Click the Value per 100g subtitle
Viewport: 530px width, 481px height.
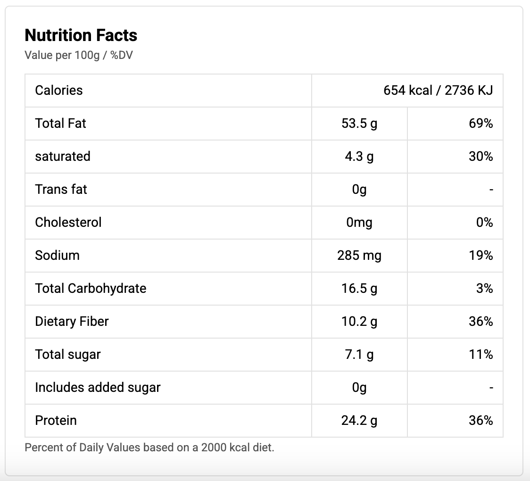(x=79, y=55)
